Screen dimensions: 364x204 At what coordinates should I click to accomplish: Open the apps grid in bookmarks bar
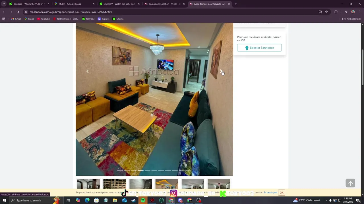(x=4, y=19)
